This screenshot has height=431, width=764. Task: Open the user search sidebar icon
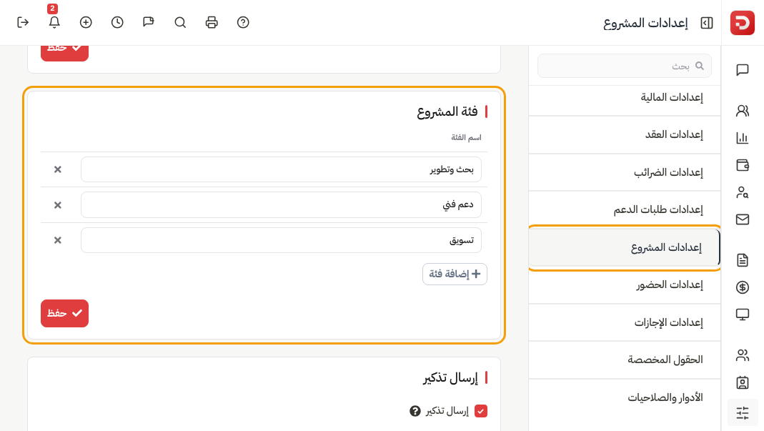click(x=743, y=192)
